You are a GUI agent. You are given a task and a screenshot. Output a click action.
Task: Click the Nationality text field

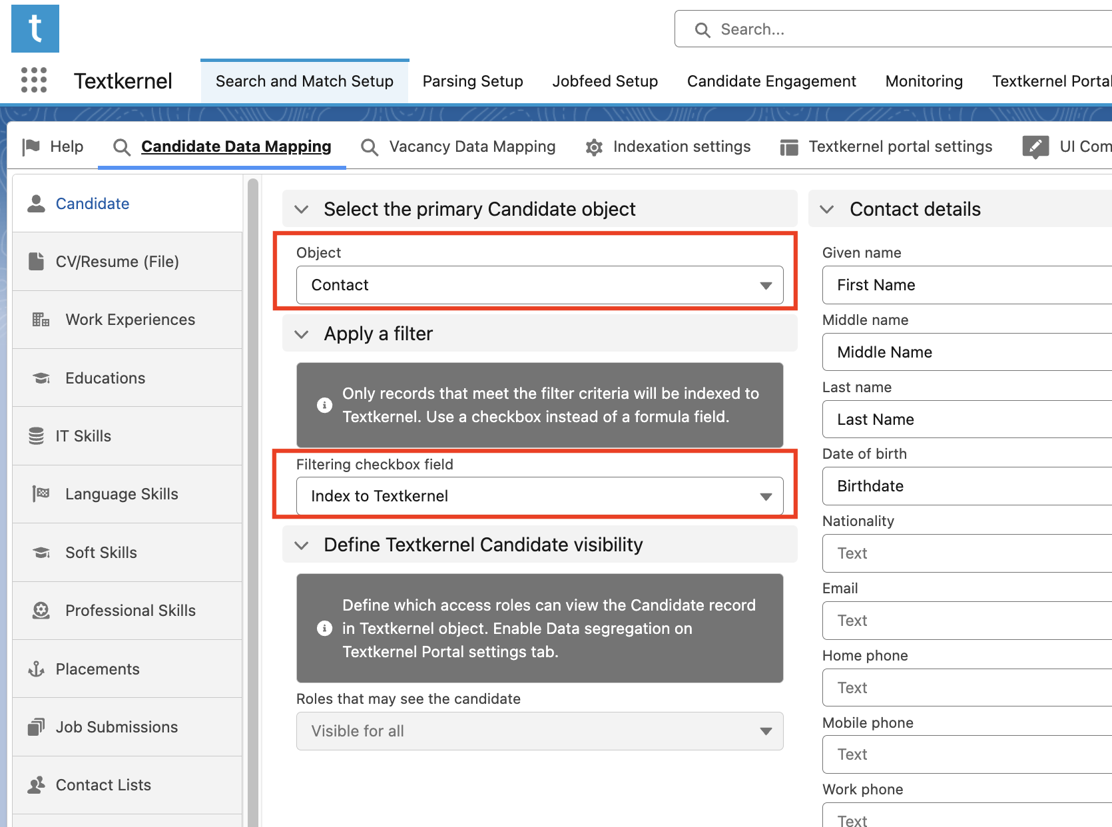click(967, 553)
